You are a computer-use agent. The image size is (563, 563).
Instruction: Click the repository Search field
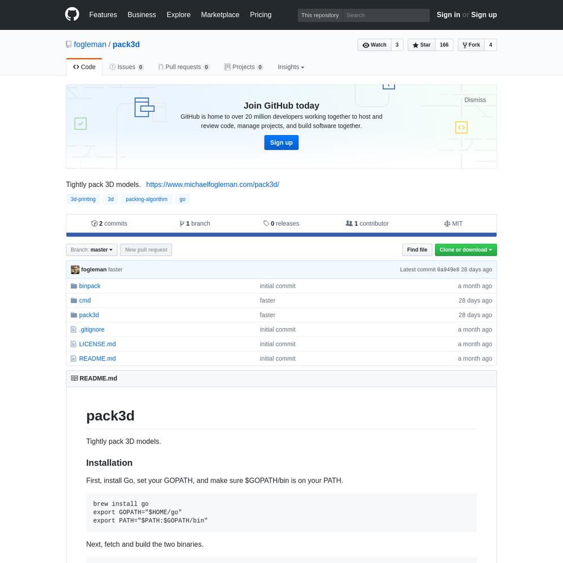[386, 15]
